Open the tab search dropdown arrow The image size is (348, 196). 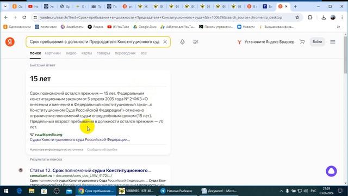point(5,7)
